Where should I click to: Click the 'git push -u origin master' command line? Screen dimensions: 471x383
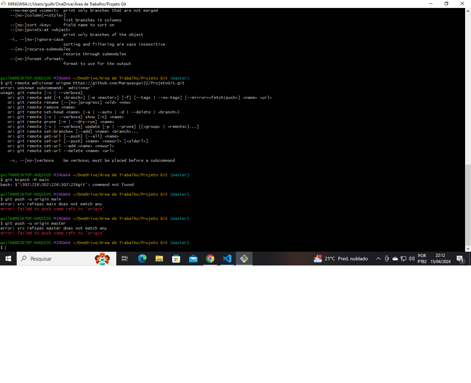[x=33, y=223]
